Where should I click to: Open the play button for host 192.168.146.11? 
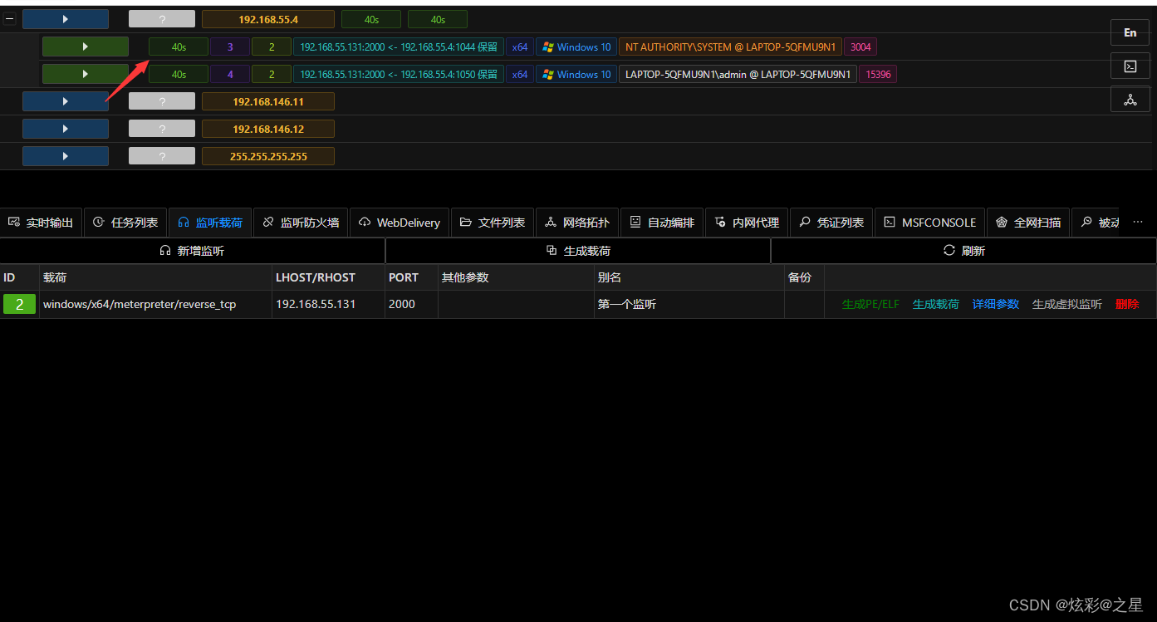[x=66, y=101]
